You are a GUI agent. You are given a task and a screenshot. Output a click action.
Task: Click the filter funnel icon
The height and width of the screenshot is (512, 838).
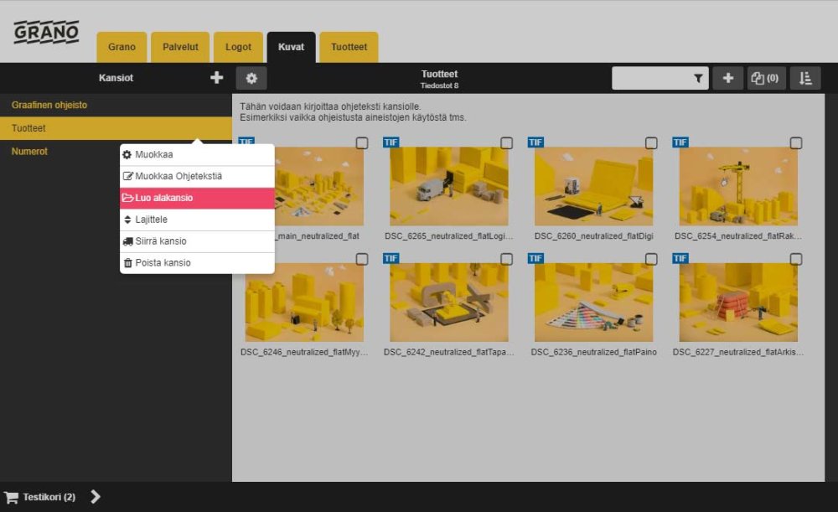tap(698, 79)
